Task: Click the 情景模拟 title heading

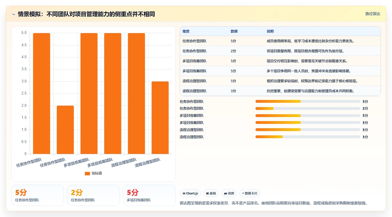Action: (86, 14)
